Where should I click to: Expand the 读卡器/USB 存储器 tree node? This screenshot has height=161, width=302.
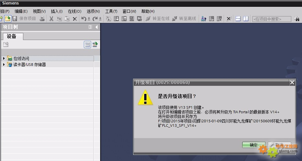[4, 65]
